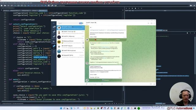
Task: Toggle the Telegram right info panel
Action: click(151, 23)
